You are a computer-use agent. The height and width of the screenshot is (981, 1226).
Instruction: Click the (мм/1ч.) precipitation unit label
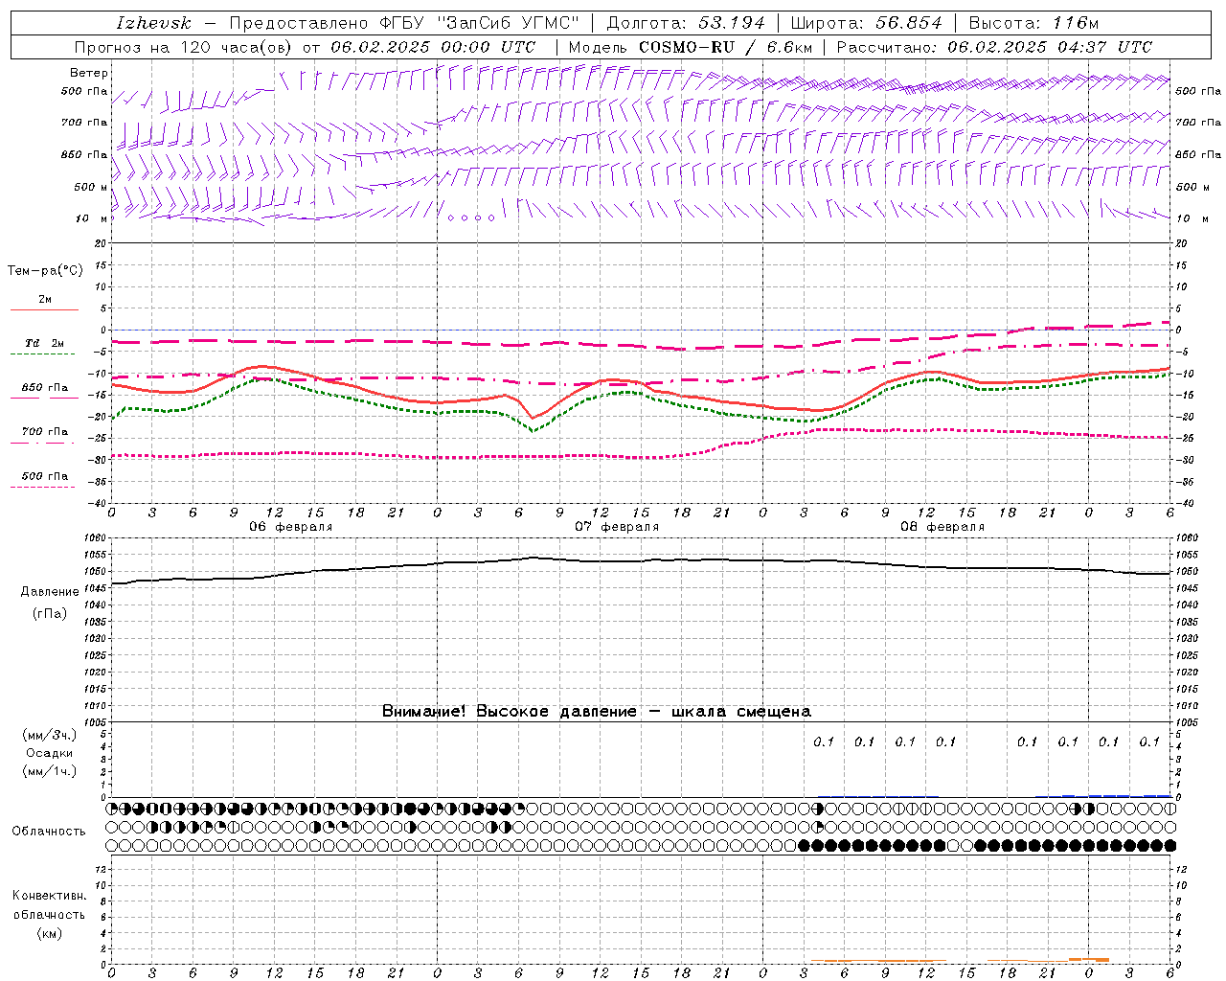click(50, 771)
